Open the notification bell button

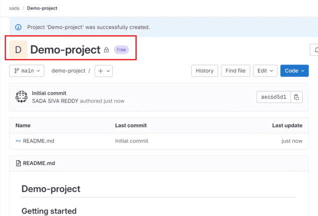(314, 50)
